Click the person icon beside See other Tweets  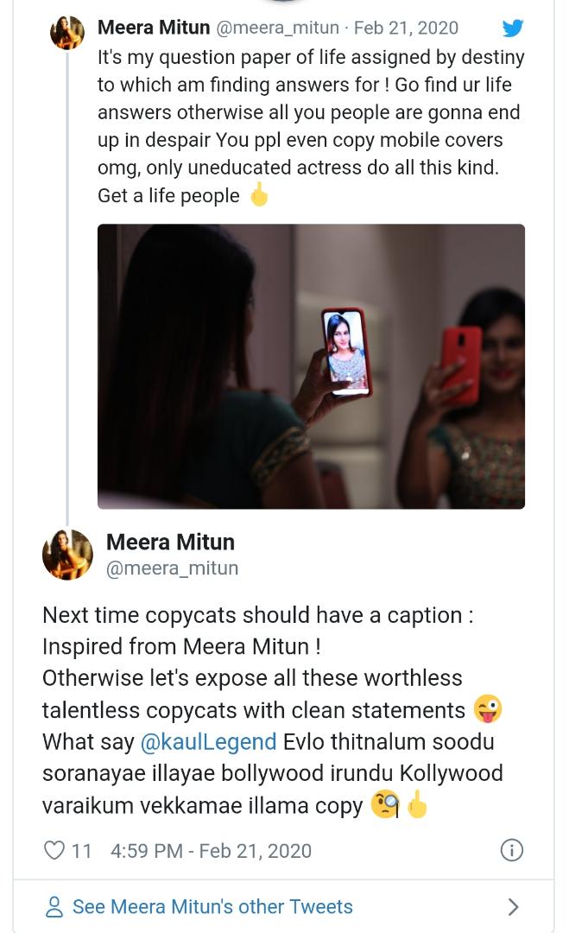coord(54,907)
